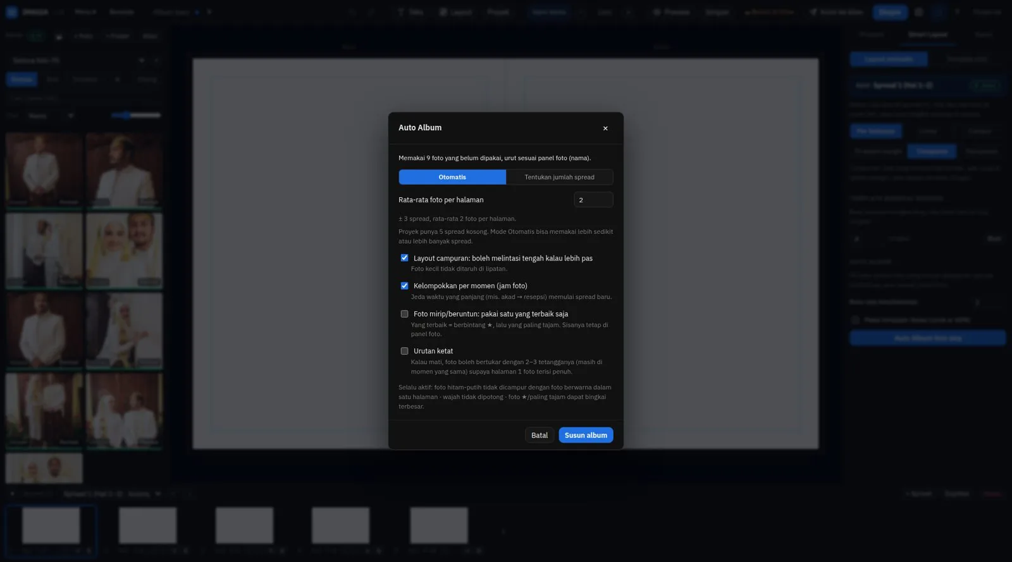Click the Auto Album dialog title
The image size is (1012, 562).
[420, 128]
